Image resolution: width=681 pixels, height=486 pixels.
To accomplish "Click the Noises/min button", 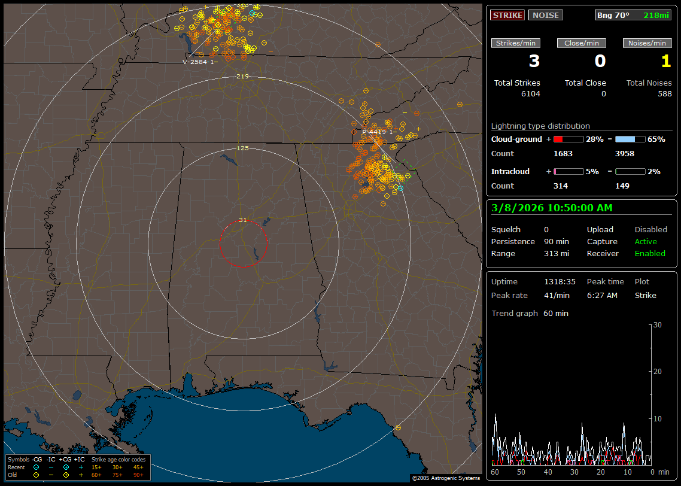I will [647, 43].
